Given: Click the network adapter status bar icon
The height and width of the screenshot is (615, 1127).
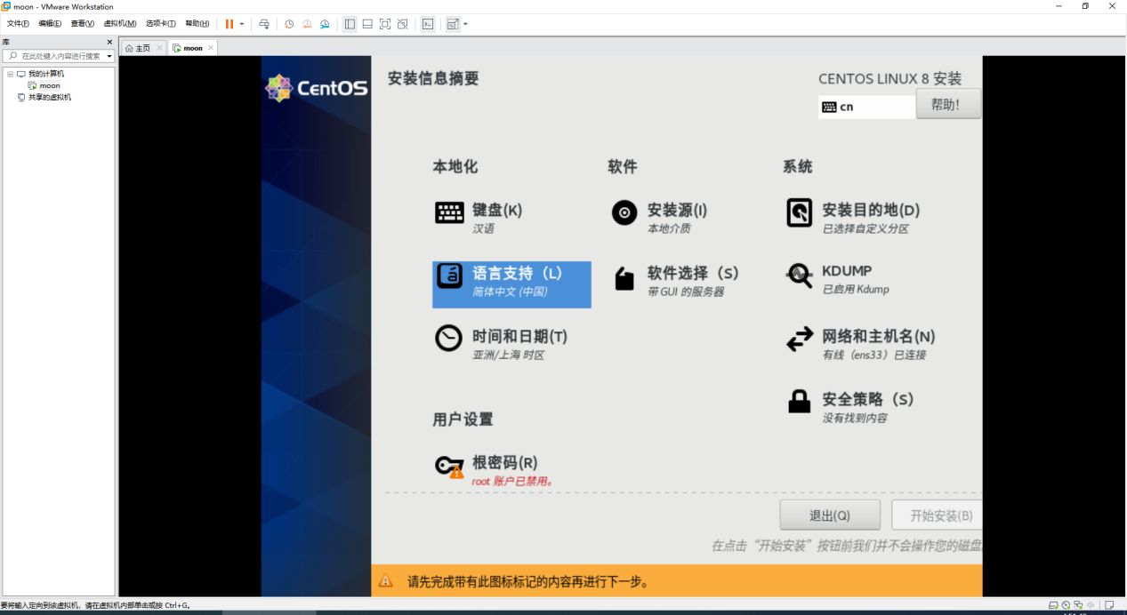Looking at the screenshot, I should pos(1078,605).
